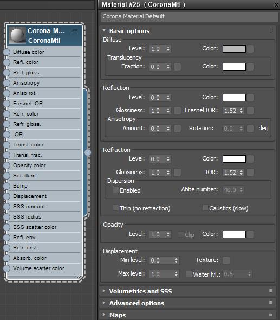Click the map slot button next to Diffuse Color
The image size is (280, 320).
(x=251, y=49)
